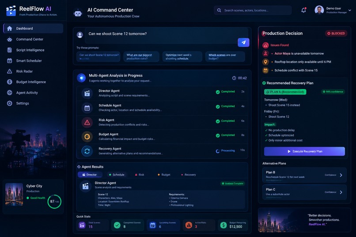The width and height of the screenshot is (356, 237).
Task: Click the Demo User avatar
Action: 319,10
